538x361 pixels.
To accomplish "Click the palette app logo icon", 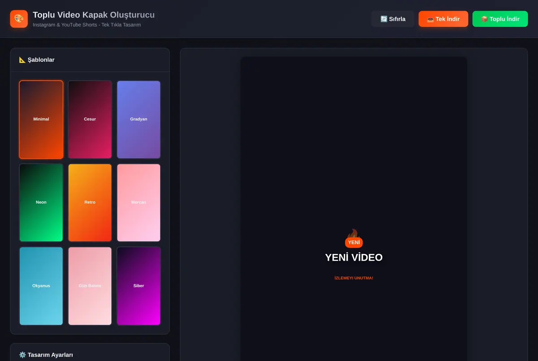I will click(x=19, y=19).
